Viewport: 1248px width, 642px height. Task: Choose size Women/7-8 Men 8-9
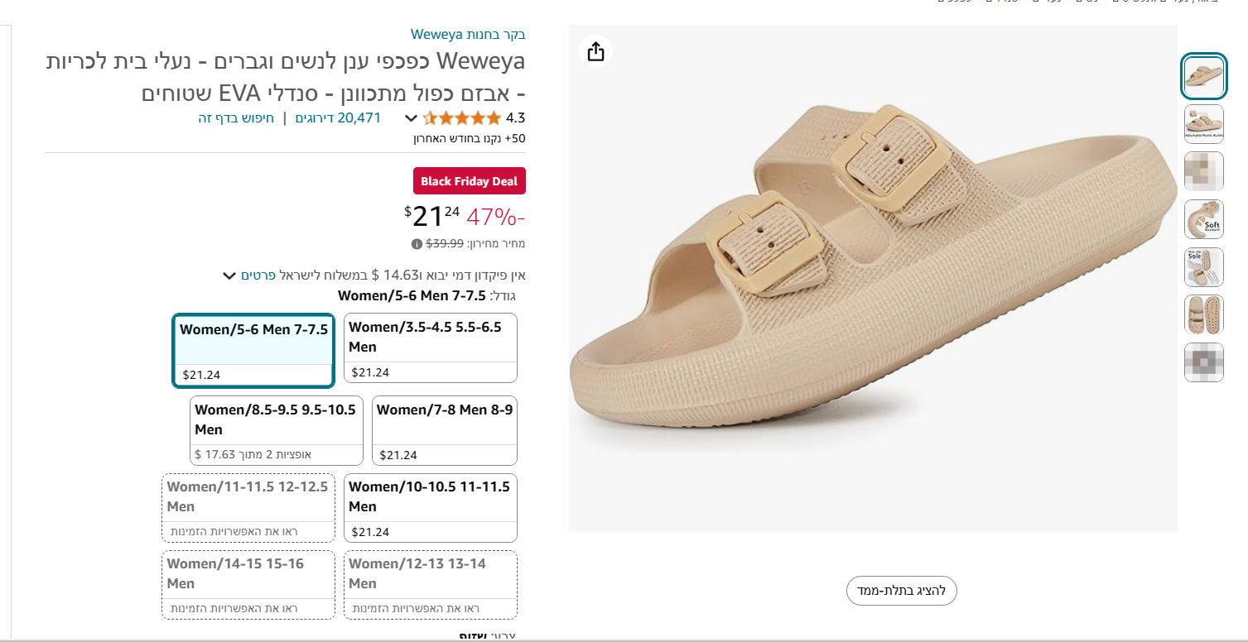pyautogui.click(x=445, y=430)
